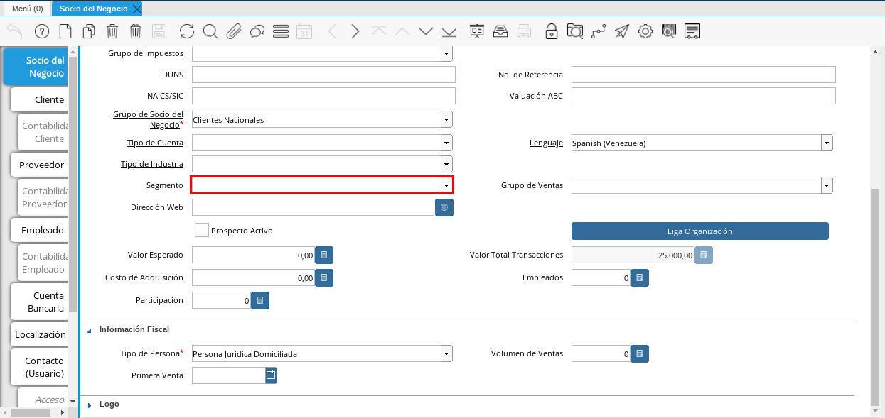Expand the Grupo de Ventas dropdown
The width and height of the screenshot is (885, 418).
coord(827,185)
